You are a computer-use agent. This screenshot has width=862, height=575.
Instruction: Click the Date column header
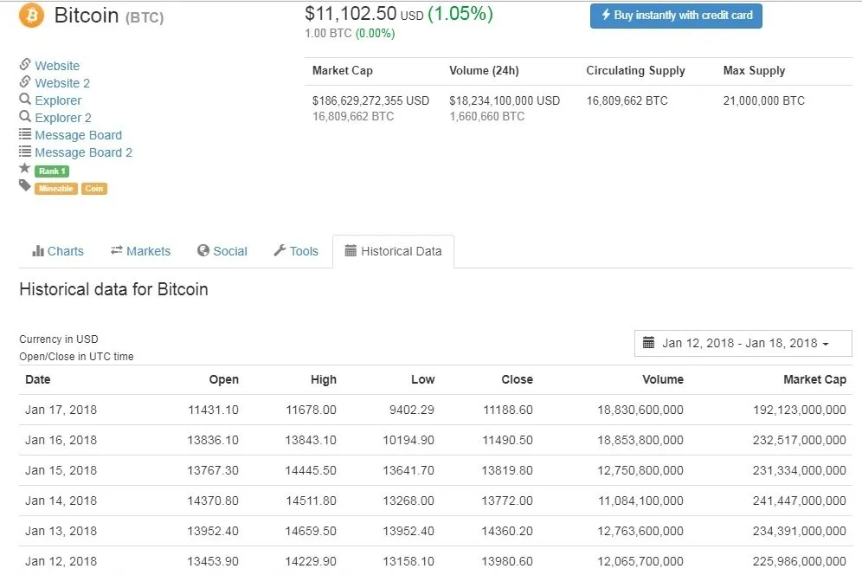[x=38, y=379]
